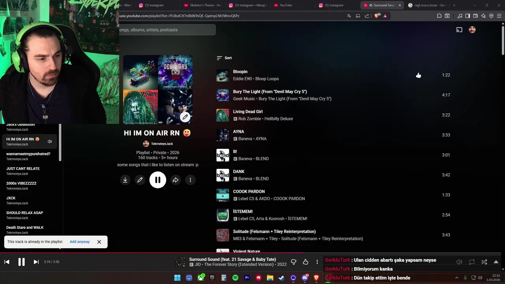
Task: Open a new browser tab with plus
Action: pos(454,5)
